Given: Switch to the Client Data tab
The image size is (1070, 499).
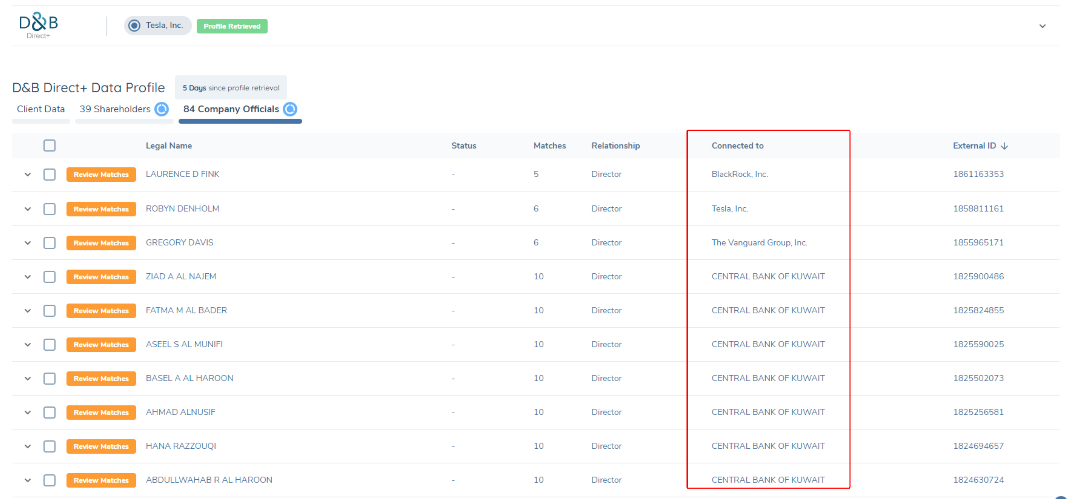Looking at the screenshot, I should [x=41, y=109].
